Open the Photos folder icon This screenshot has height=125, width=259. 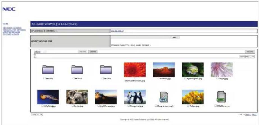point(106,70)
